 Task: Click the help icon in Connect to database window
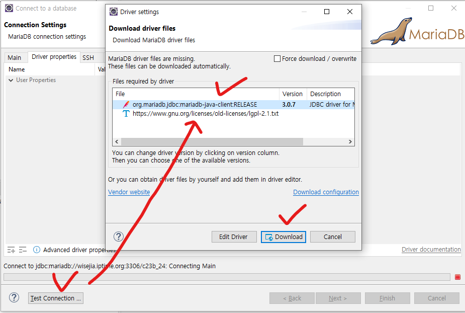[14, 297]
